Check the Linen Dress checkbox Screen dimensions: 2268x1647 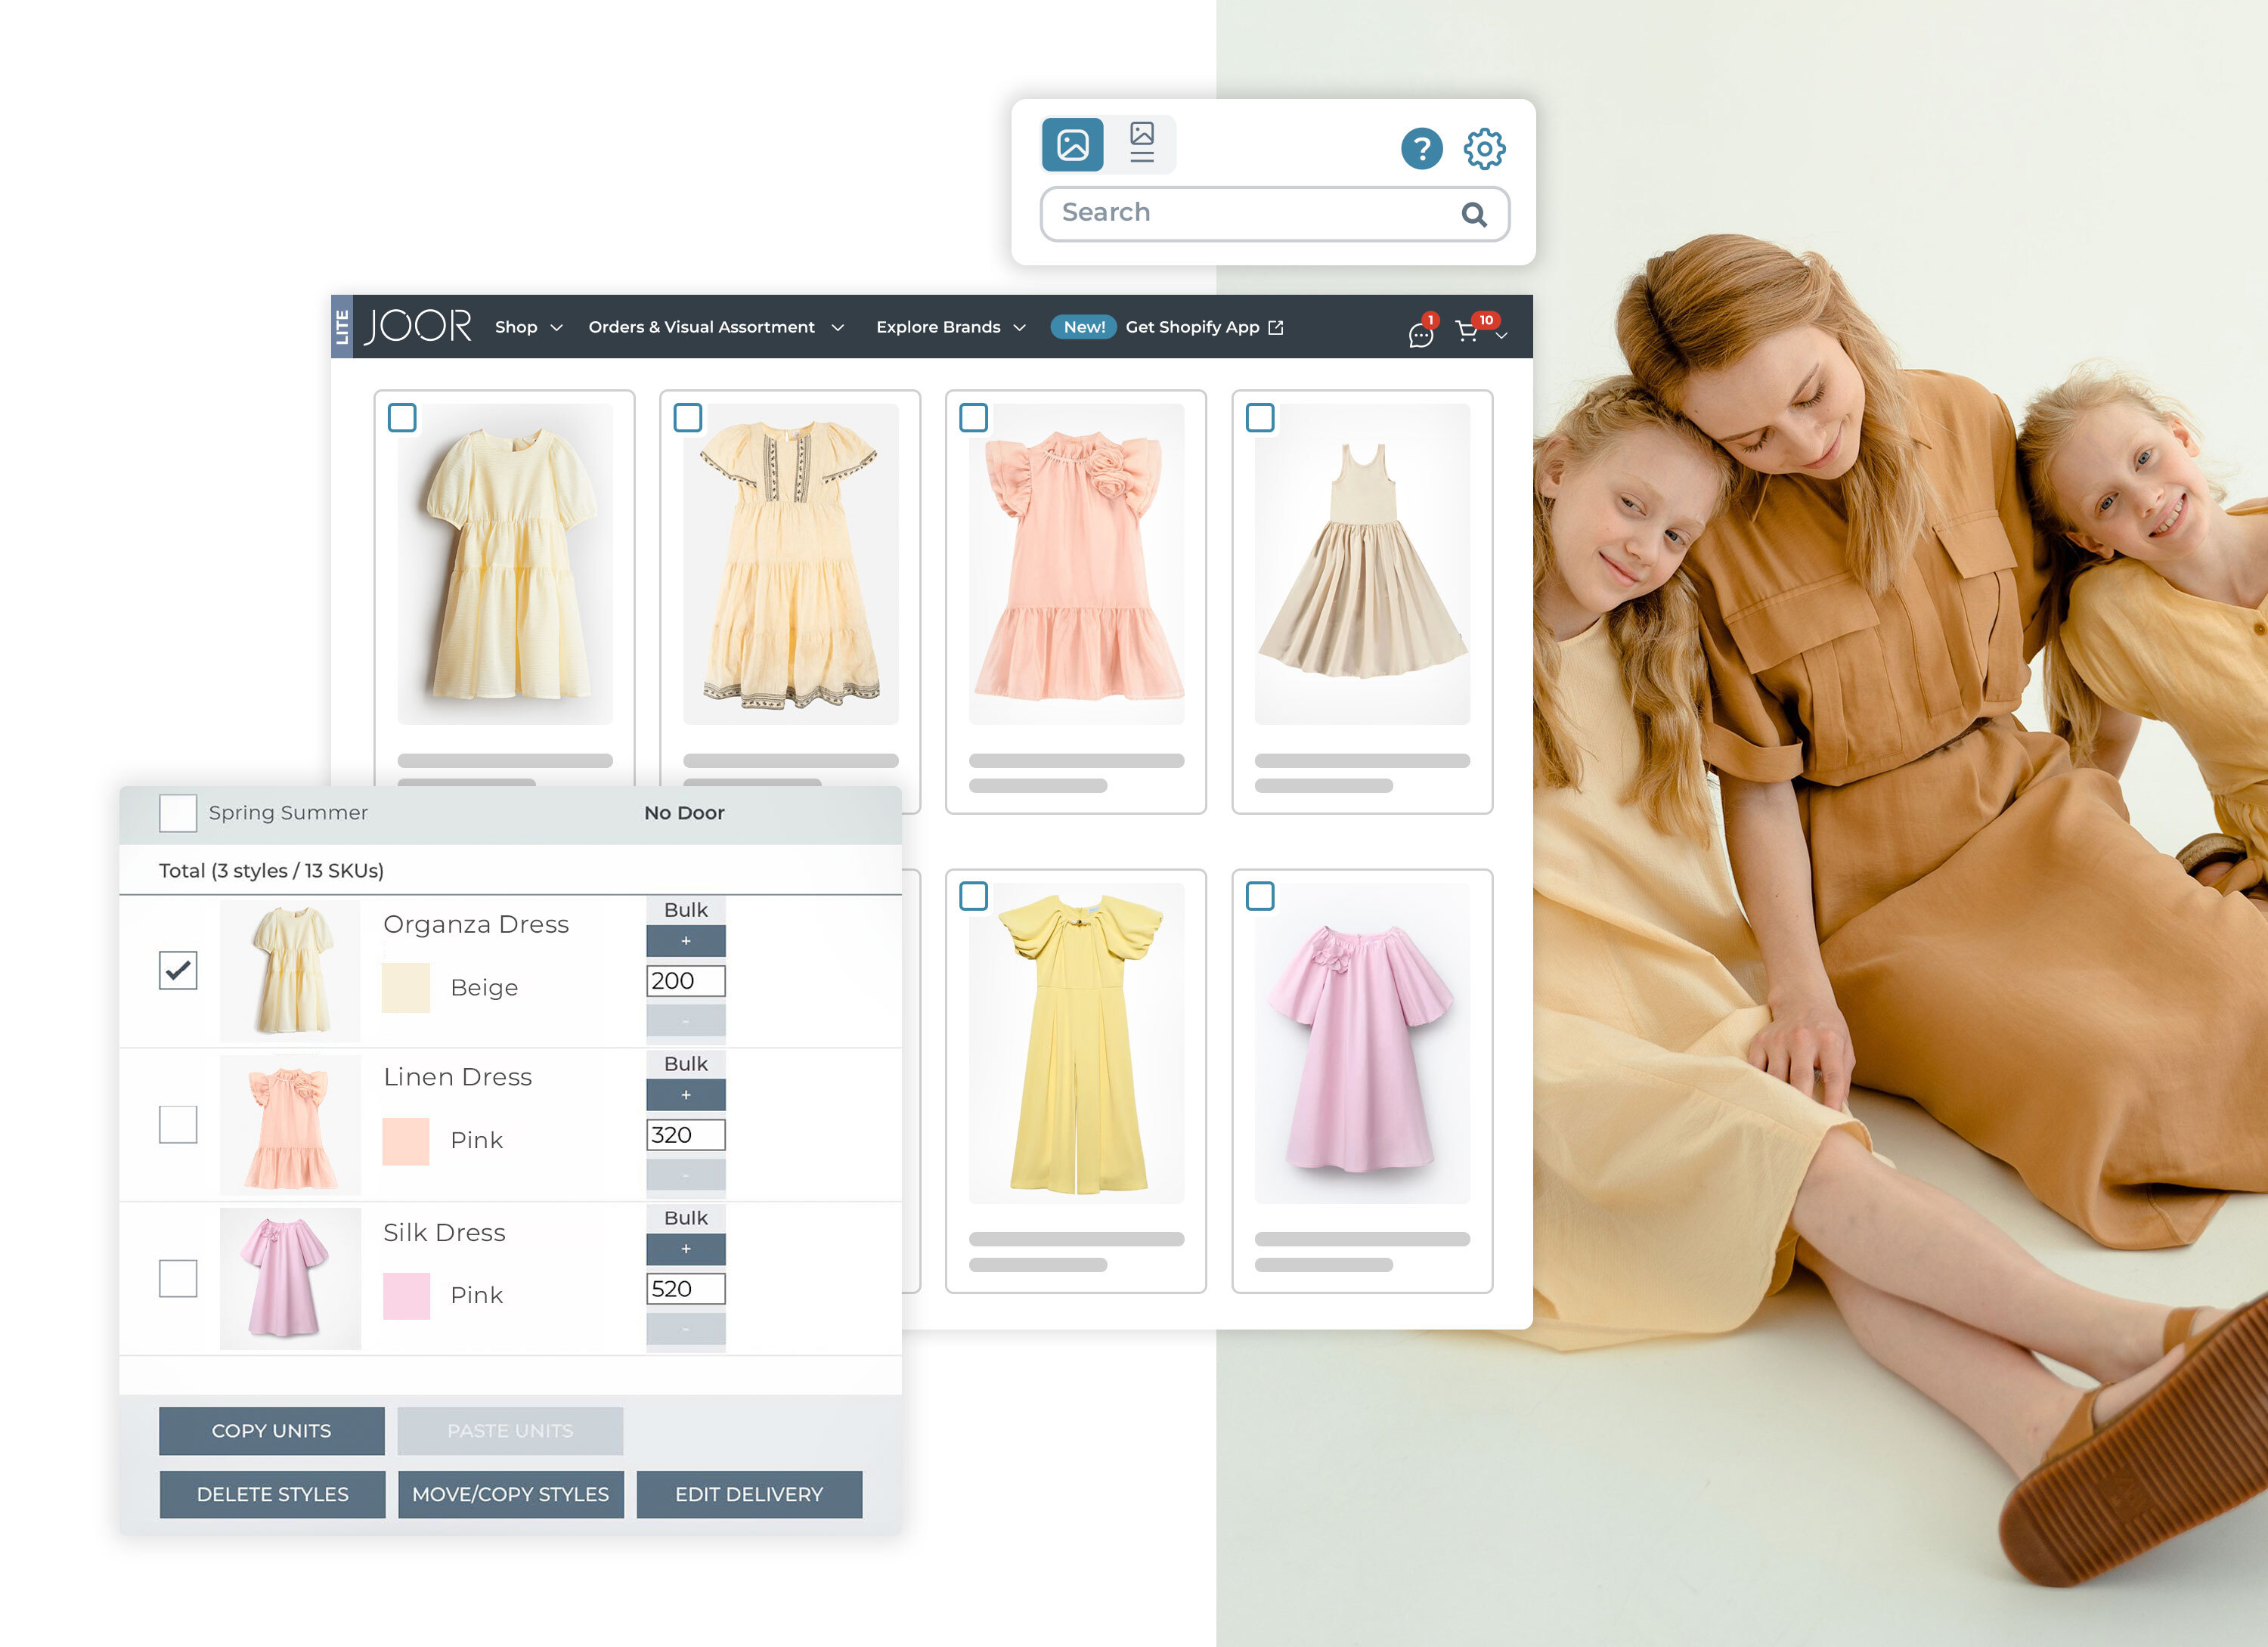pos(178,1124)
